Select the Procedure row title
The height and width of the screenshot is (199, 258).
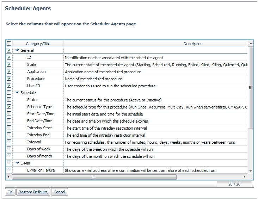(36, 79)
